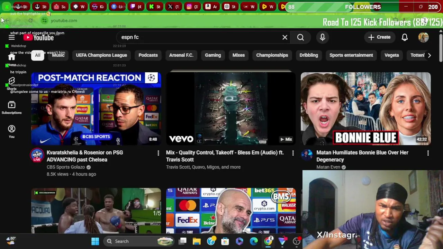Click the CBS Sports Golazo live avatar
This screenshot has height=249, width=443.
[x=37, y=155]
